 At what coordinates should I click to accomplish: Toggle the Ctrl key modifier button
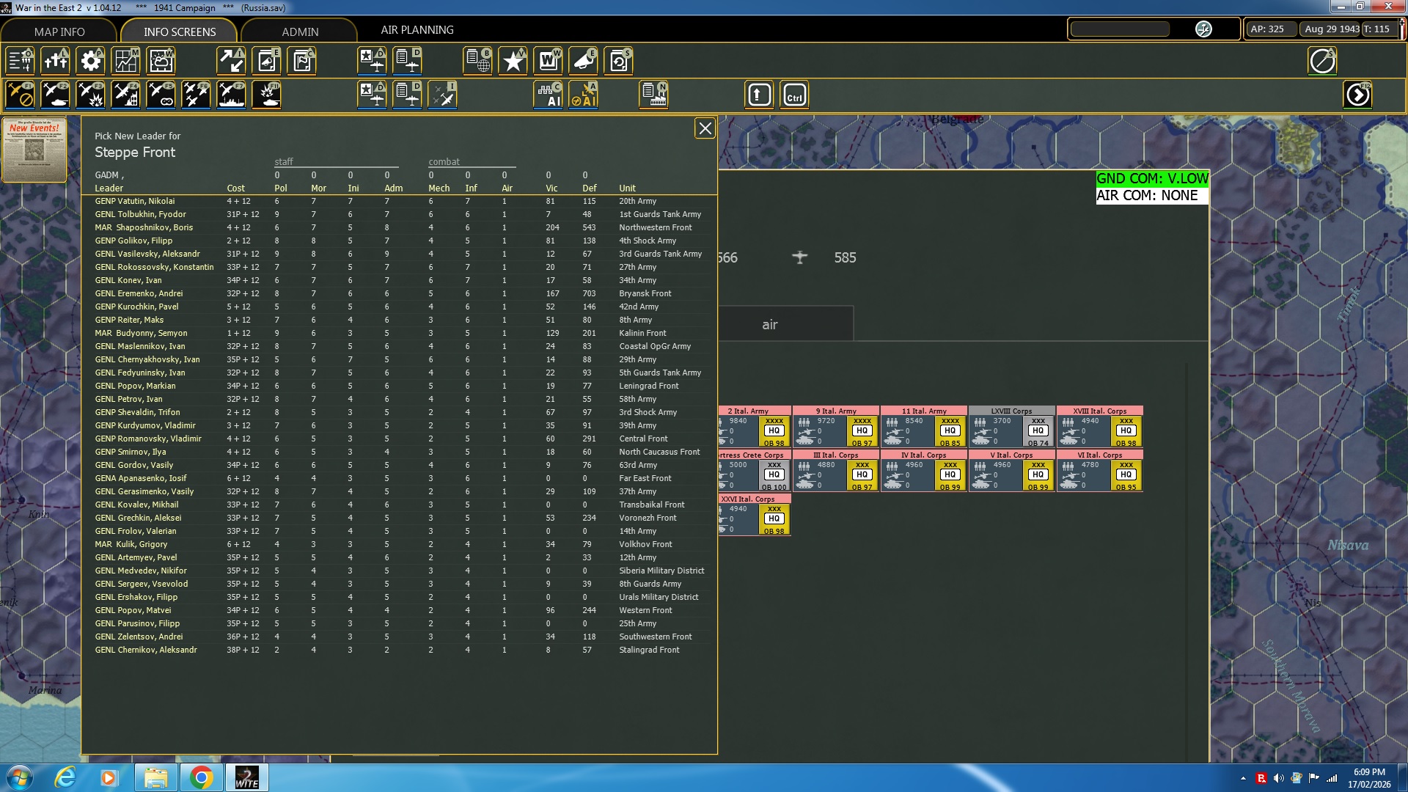(x=794, y=95)
